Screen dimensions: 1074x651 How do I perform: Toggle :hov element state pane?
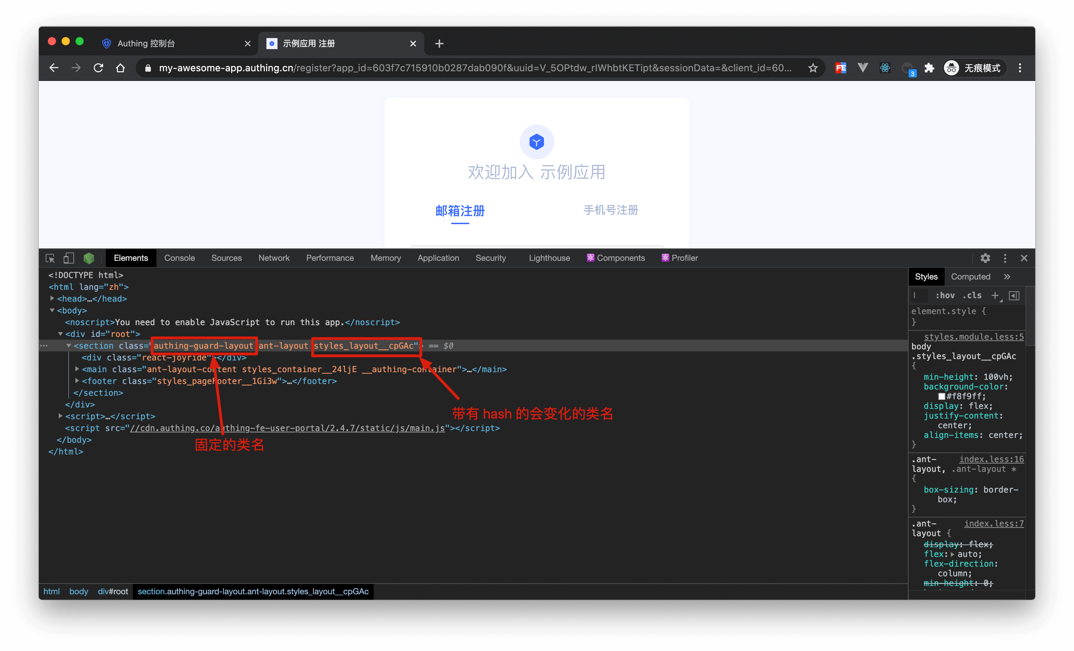coord(945,295)
